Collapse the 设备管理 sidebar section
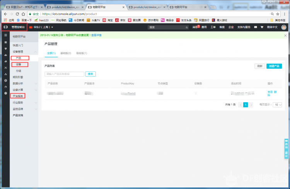 click(x=35, y=52)
